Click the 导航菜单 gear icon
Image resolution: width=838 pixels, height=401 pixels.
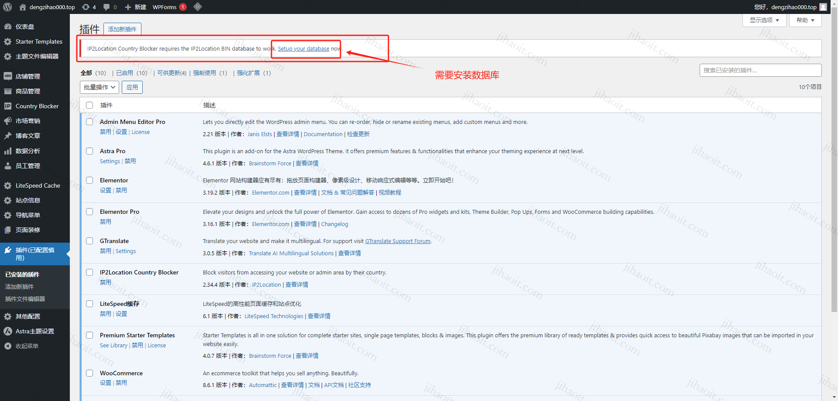coord(8,215)
